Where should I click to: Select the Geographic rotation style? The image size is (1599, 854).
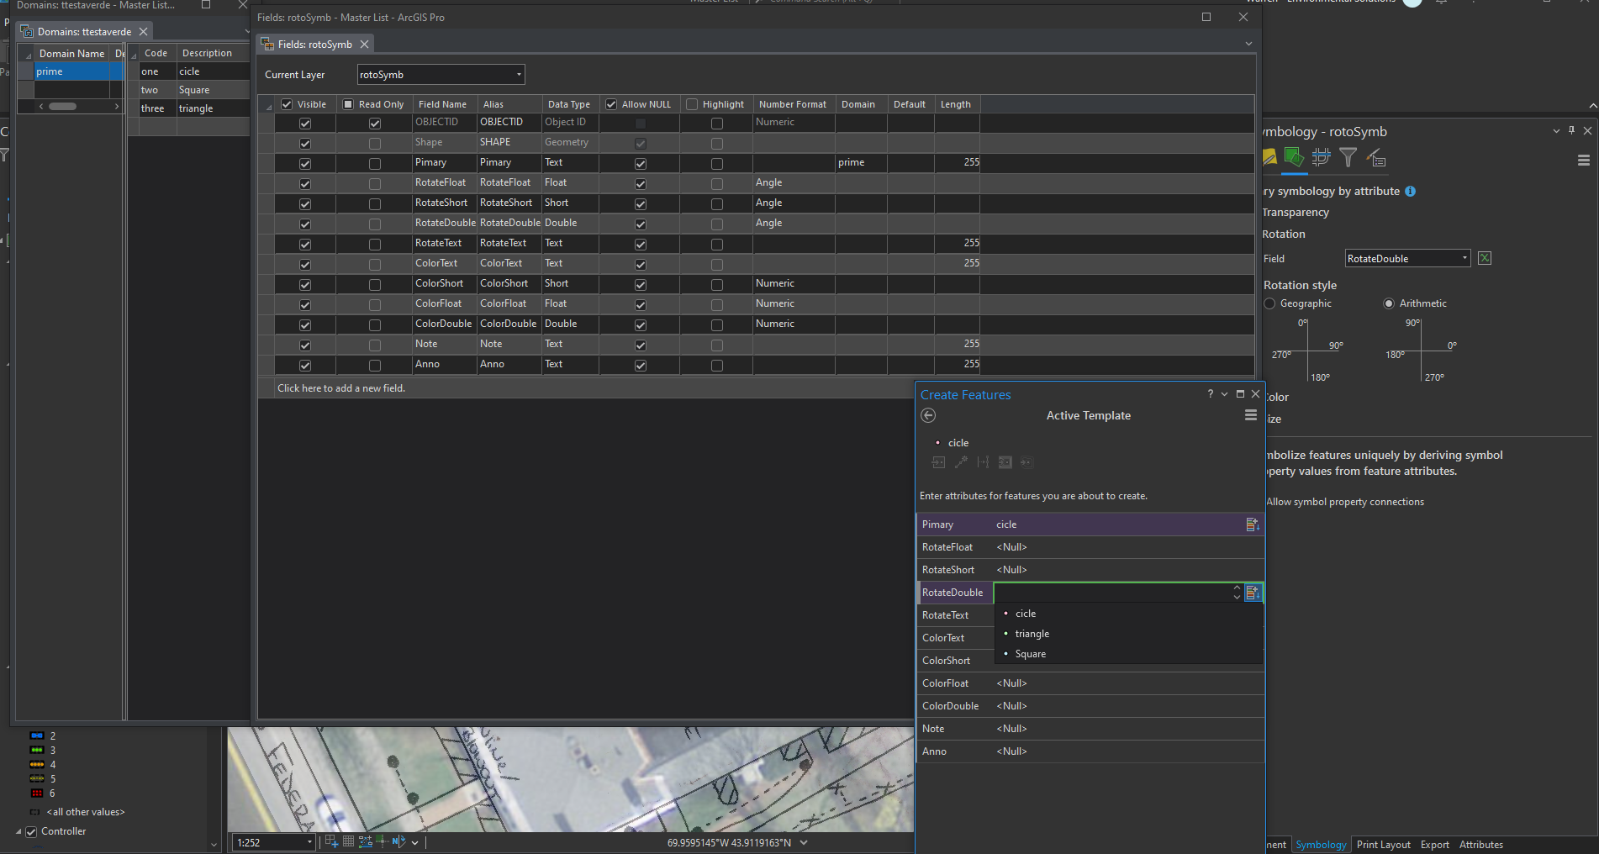(x=1270, y=303)
